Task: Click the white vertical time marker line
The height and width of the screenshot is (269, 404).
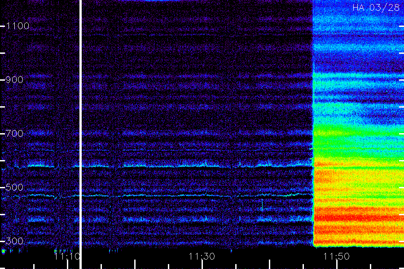Action: [80, 134]
